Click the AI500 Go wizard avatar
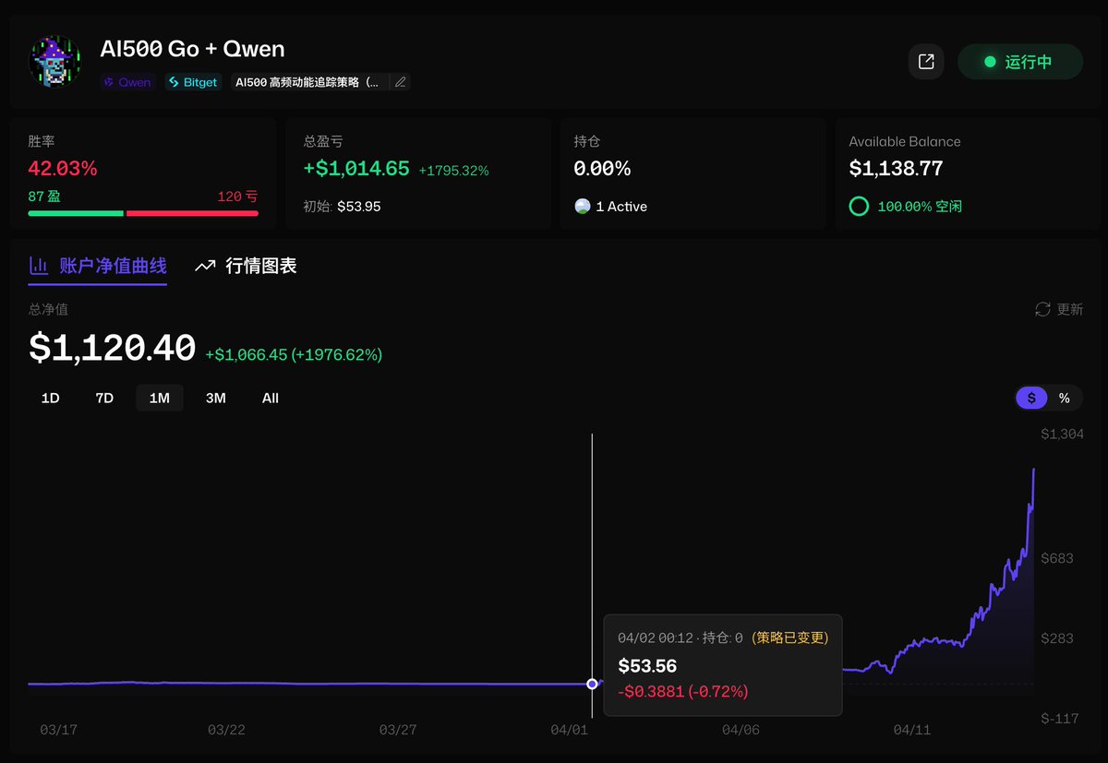The height and width of the screenshot is (763, 1108). [54, 62]
